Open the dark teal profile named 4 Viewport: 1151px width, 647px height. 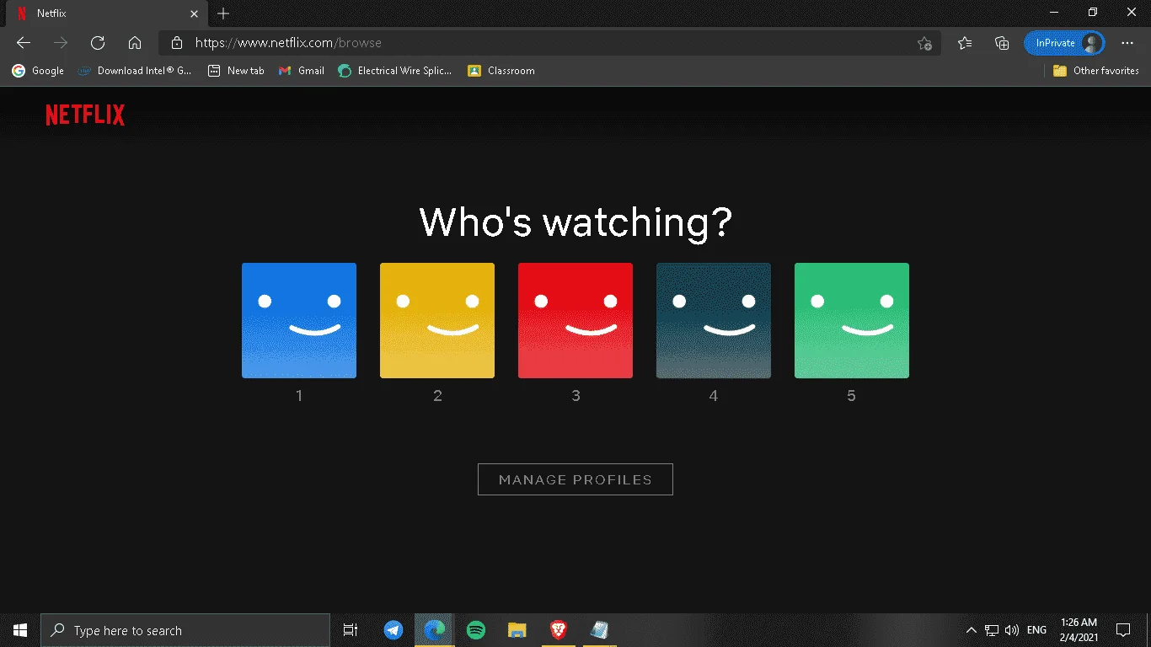coord(714,320)
